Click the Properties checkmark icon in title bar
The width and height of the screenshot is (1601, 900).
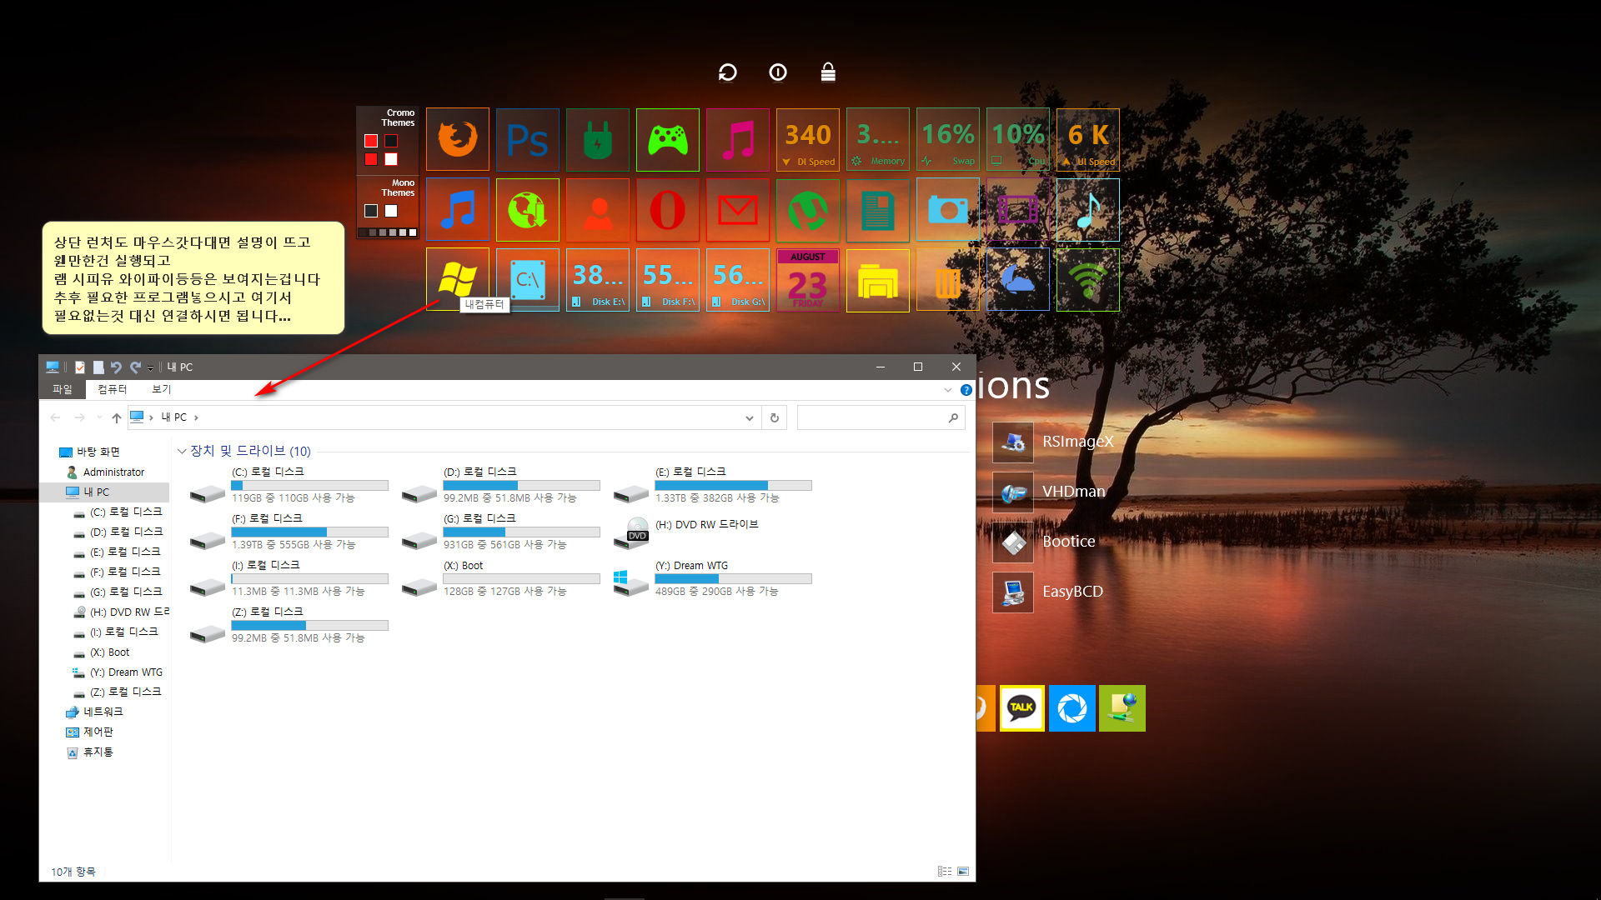click(x=80, y=367)
